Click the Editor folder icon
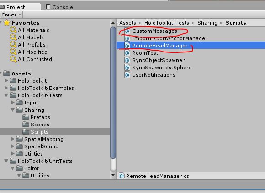 tap(20, 168)
